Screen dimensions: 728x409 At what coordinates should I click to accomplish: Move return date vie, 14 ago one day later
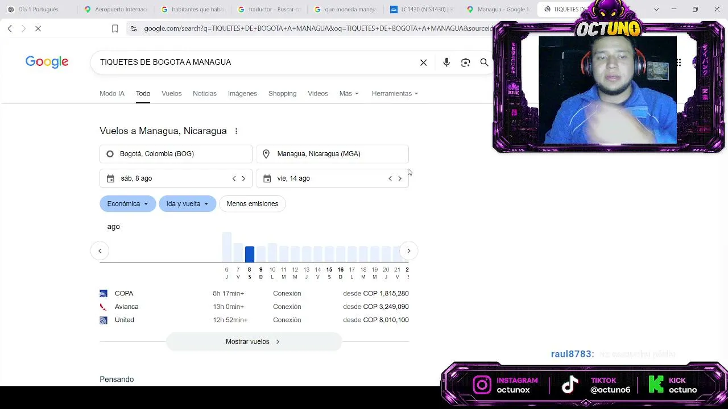pyautogui.click(x=400, y=178)
